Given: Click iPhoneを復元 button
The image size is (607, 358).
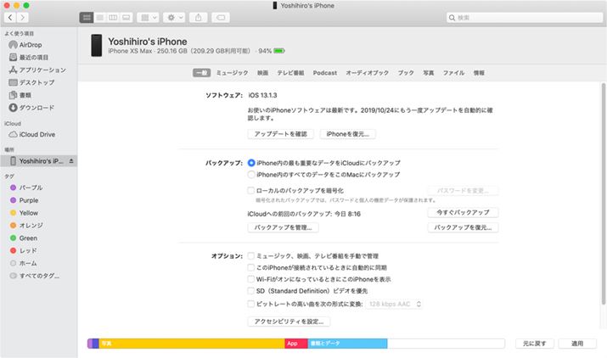Looking at the screenshot, I should tap(347, 134).
